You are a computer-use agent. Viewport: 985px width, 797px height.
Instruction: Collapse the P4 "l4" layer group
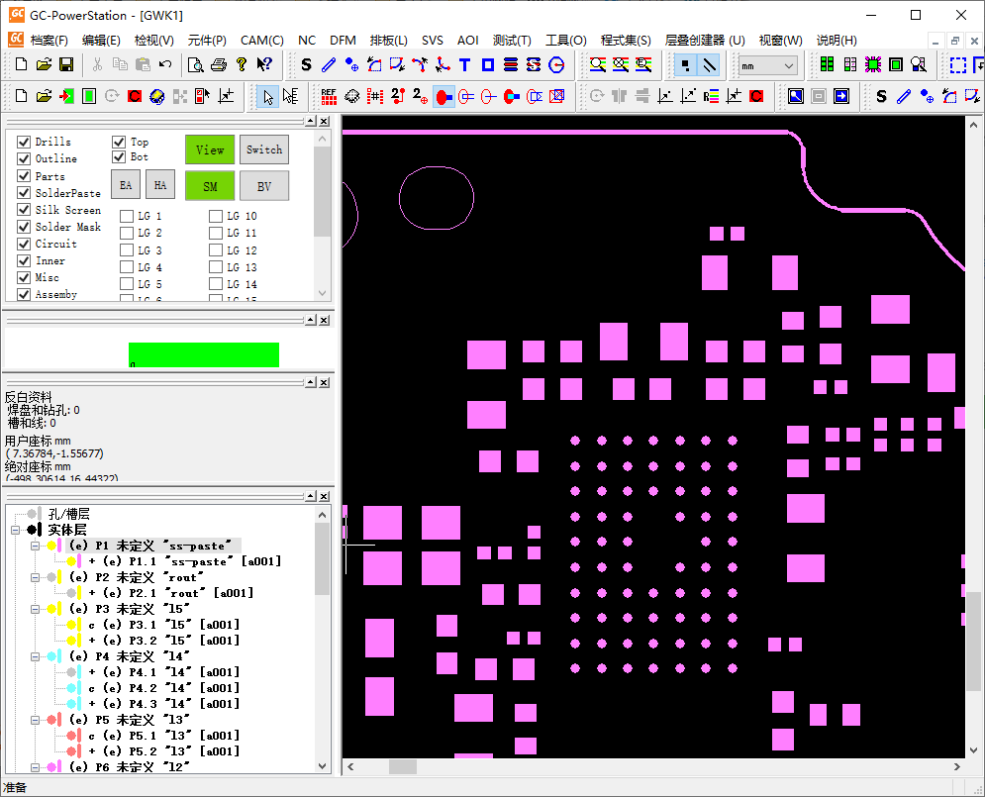pyautogui.click(x=35, y=656)
